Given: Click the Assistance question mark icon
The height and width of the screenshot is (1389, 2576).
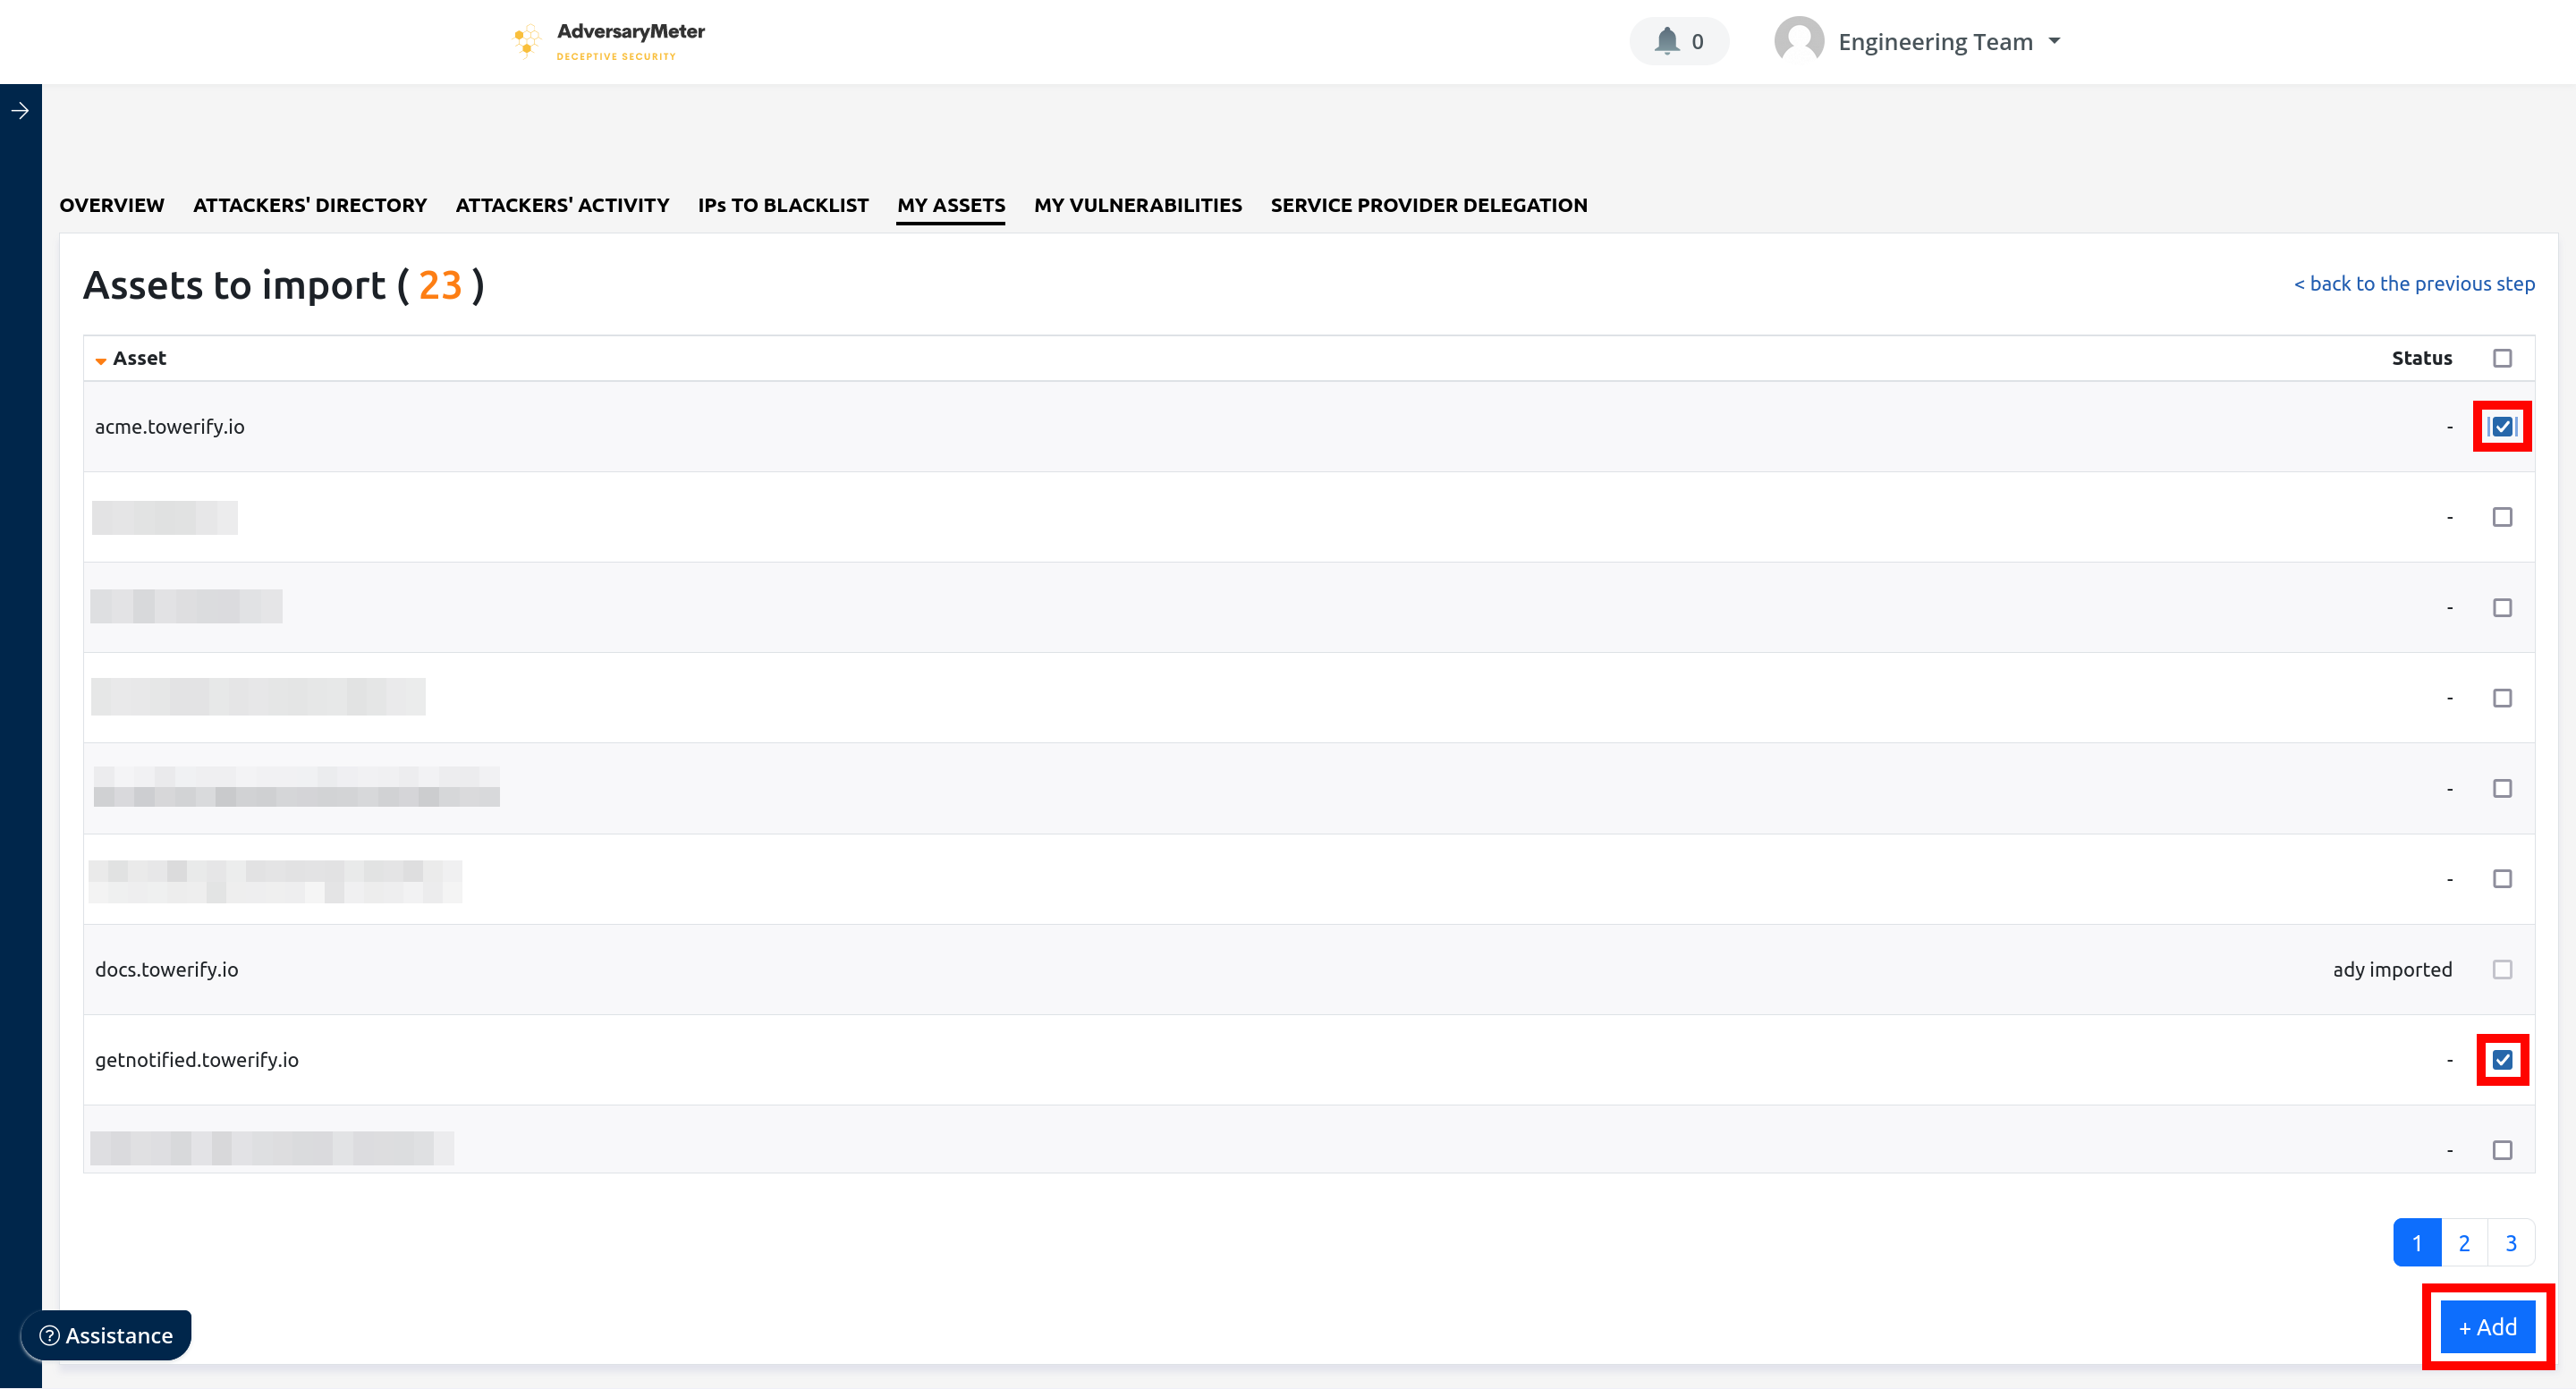Looking at the screenshot, I should (x=49, y=1335).
